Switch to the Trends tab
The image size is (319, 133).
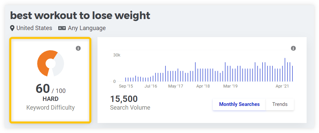(x=280, y=104)
